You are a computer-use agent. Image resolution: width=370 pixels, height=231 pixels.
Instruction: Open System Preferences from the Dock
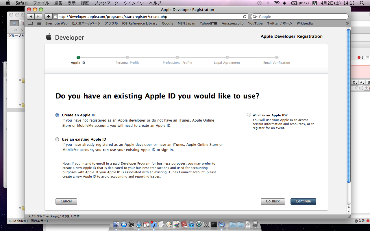tap(206, 224)
